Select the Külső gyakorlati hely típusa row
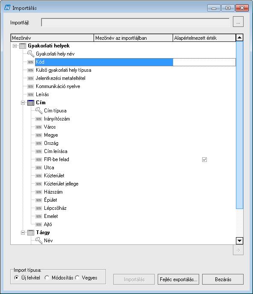This screenshot has width=253, height=294. pyautogui.click(x=123, y=70)
